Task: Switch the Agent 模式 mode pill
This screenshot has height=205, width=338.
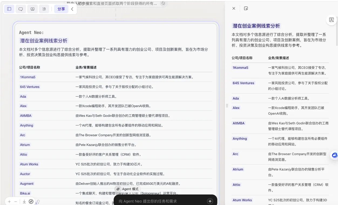Action: [x=127, y=189]
